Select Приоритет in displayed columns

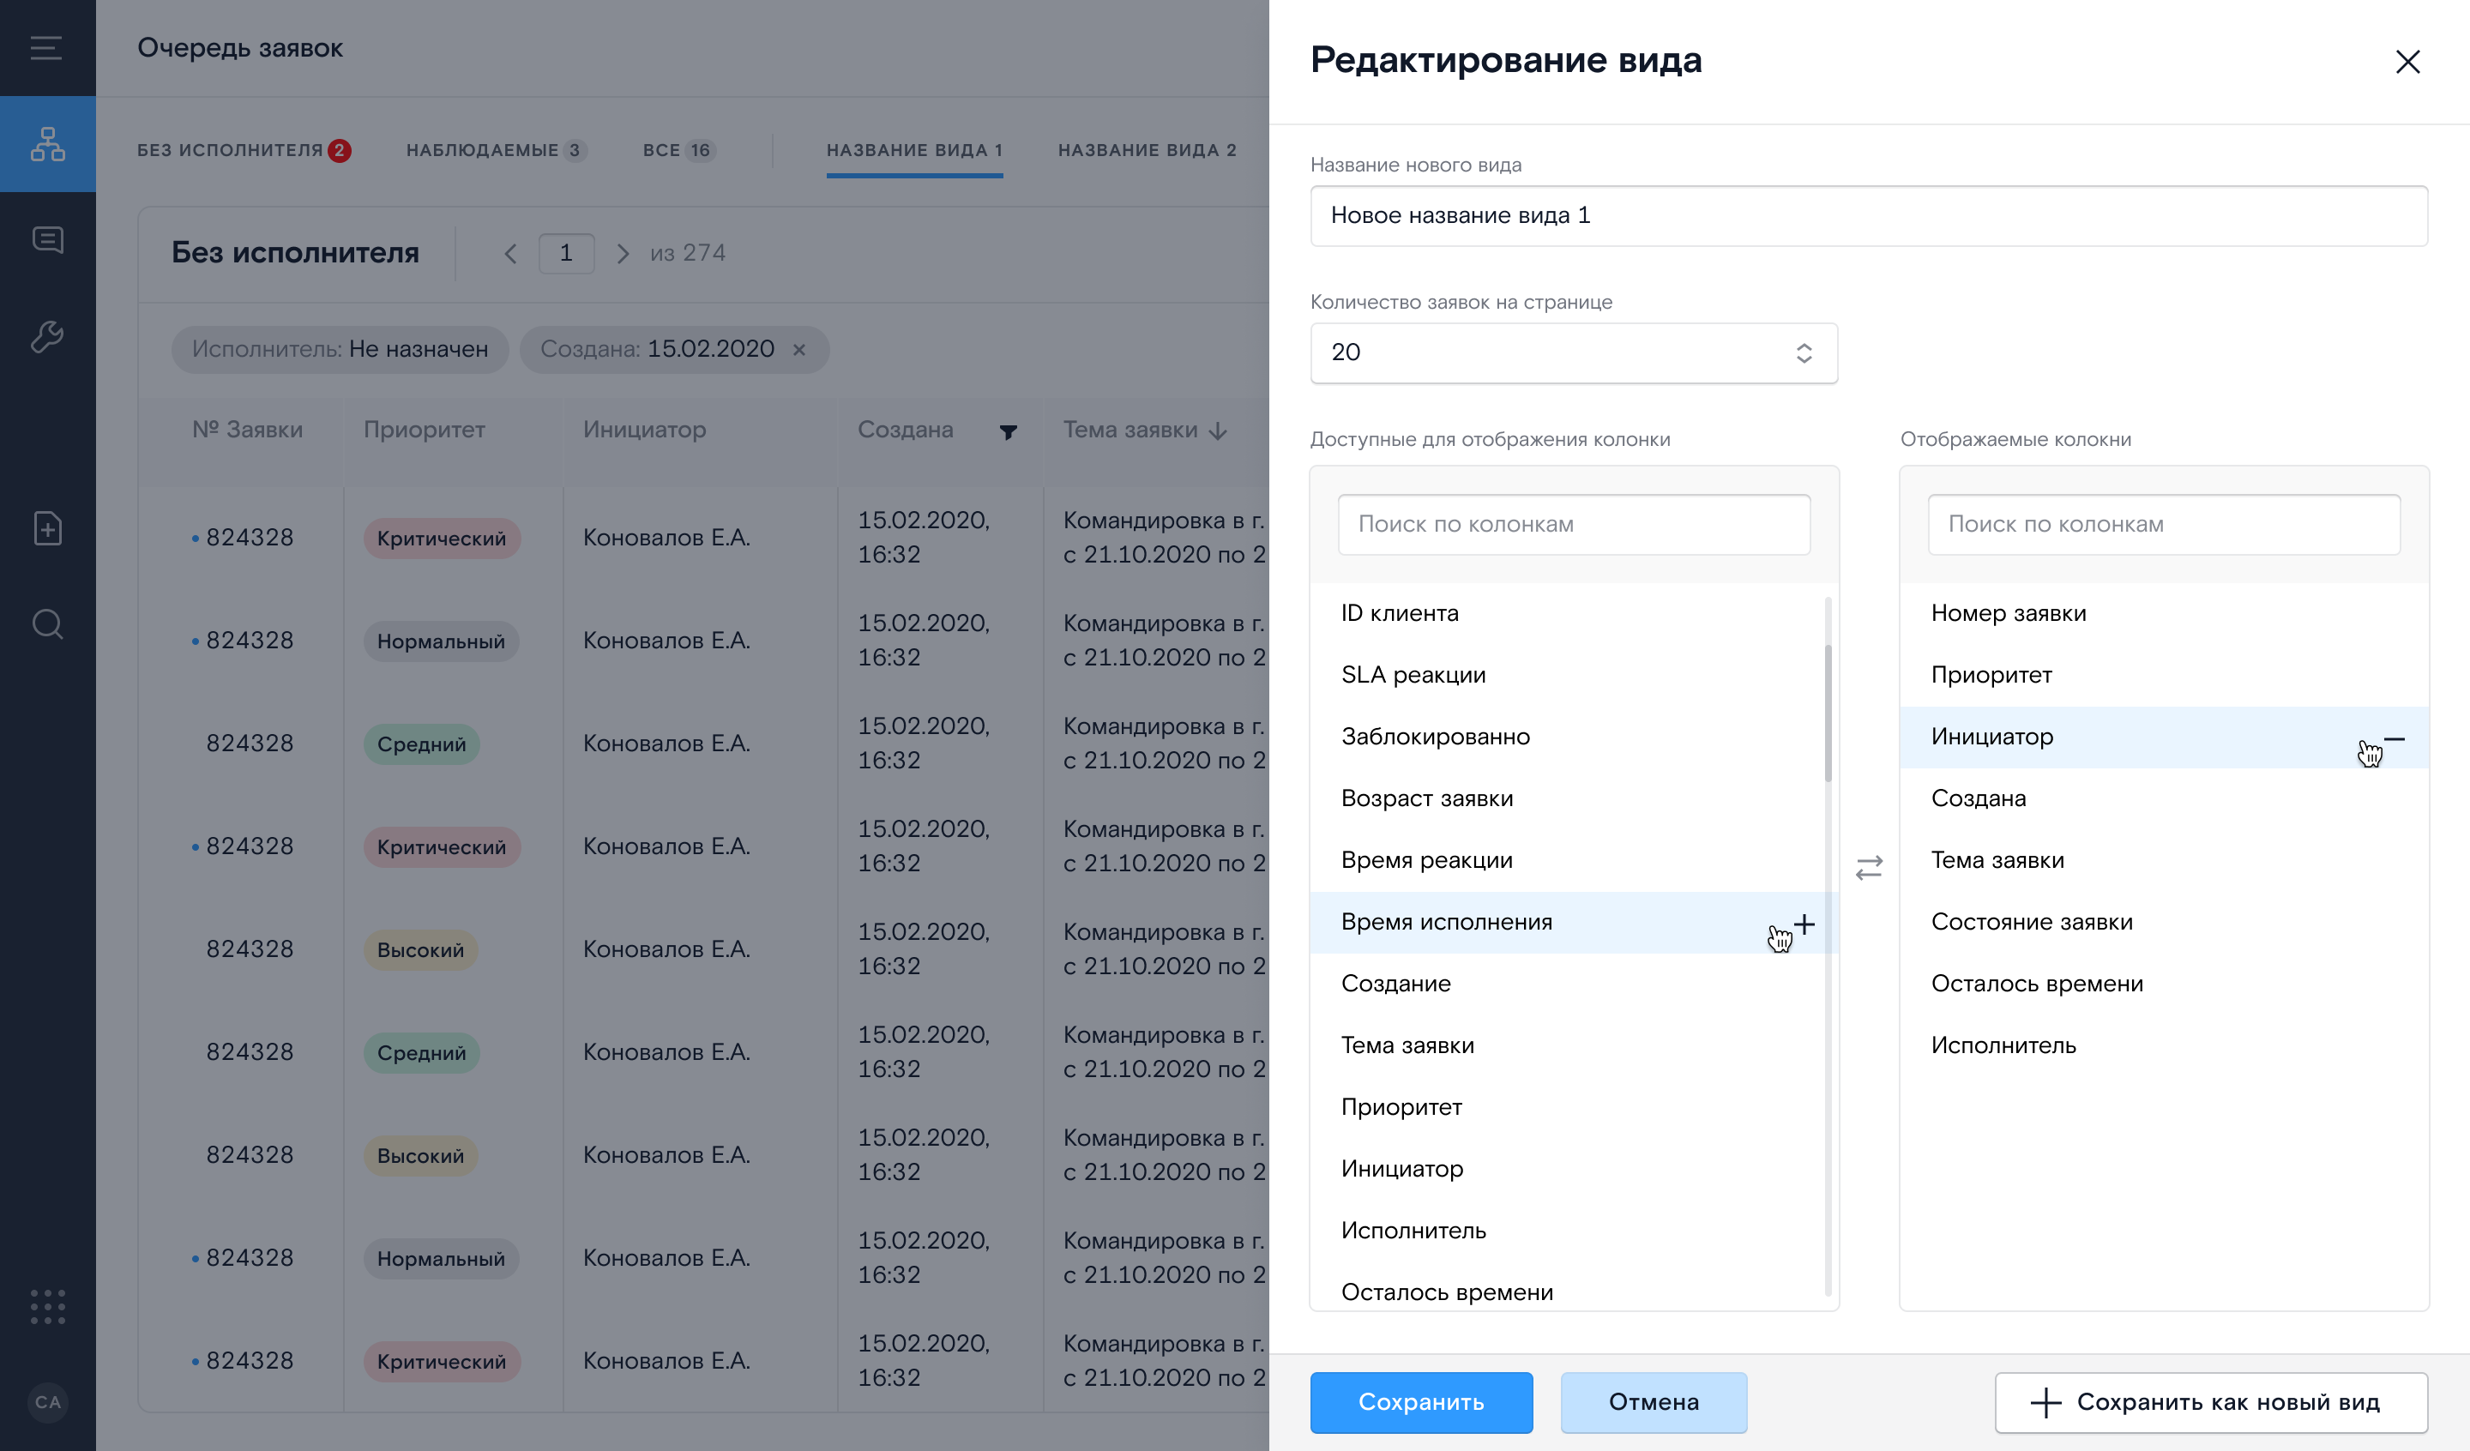coord(2164,676)
